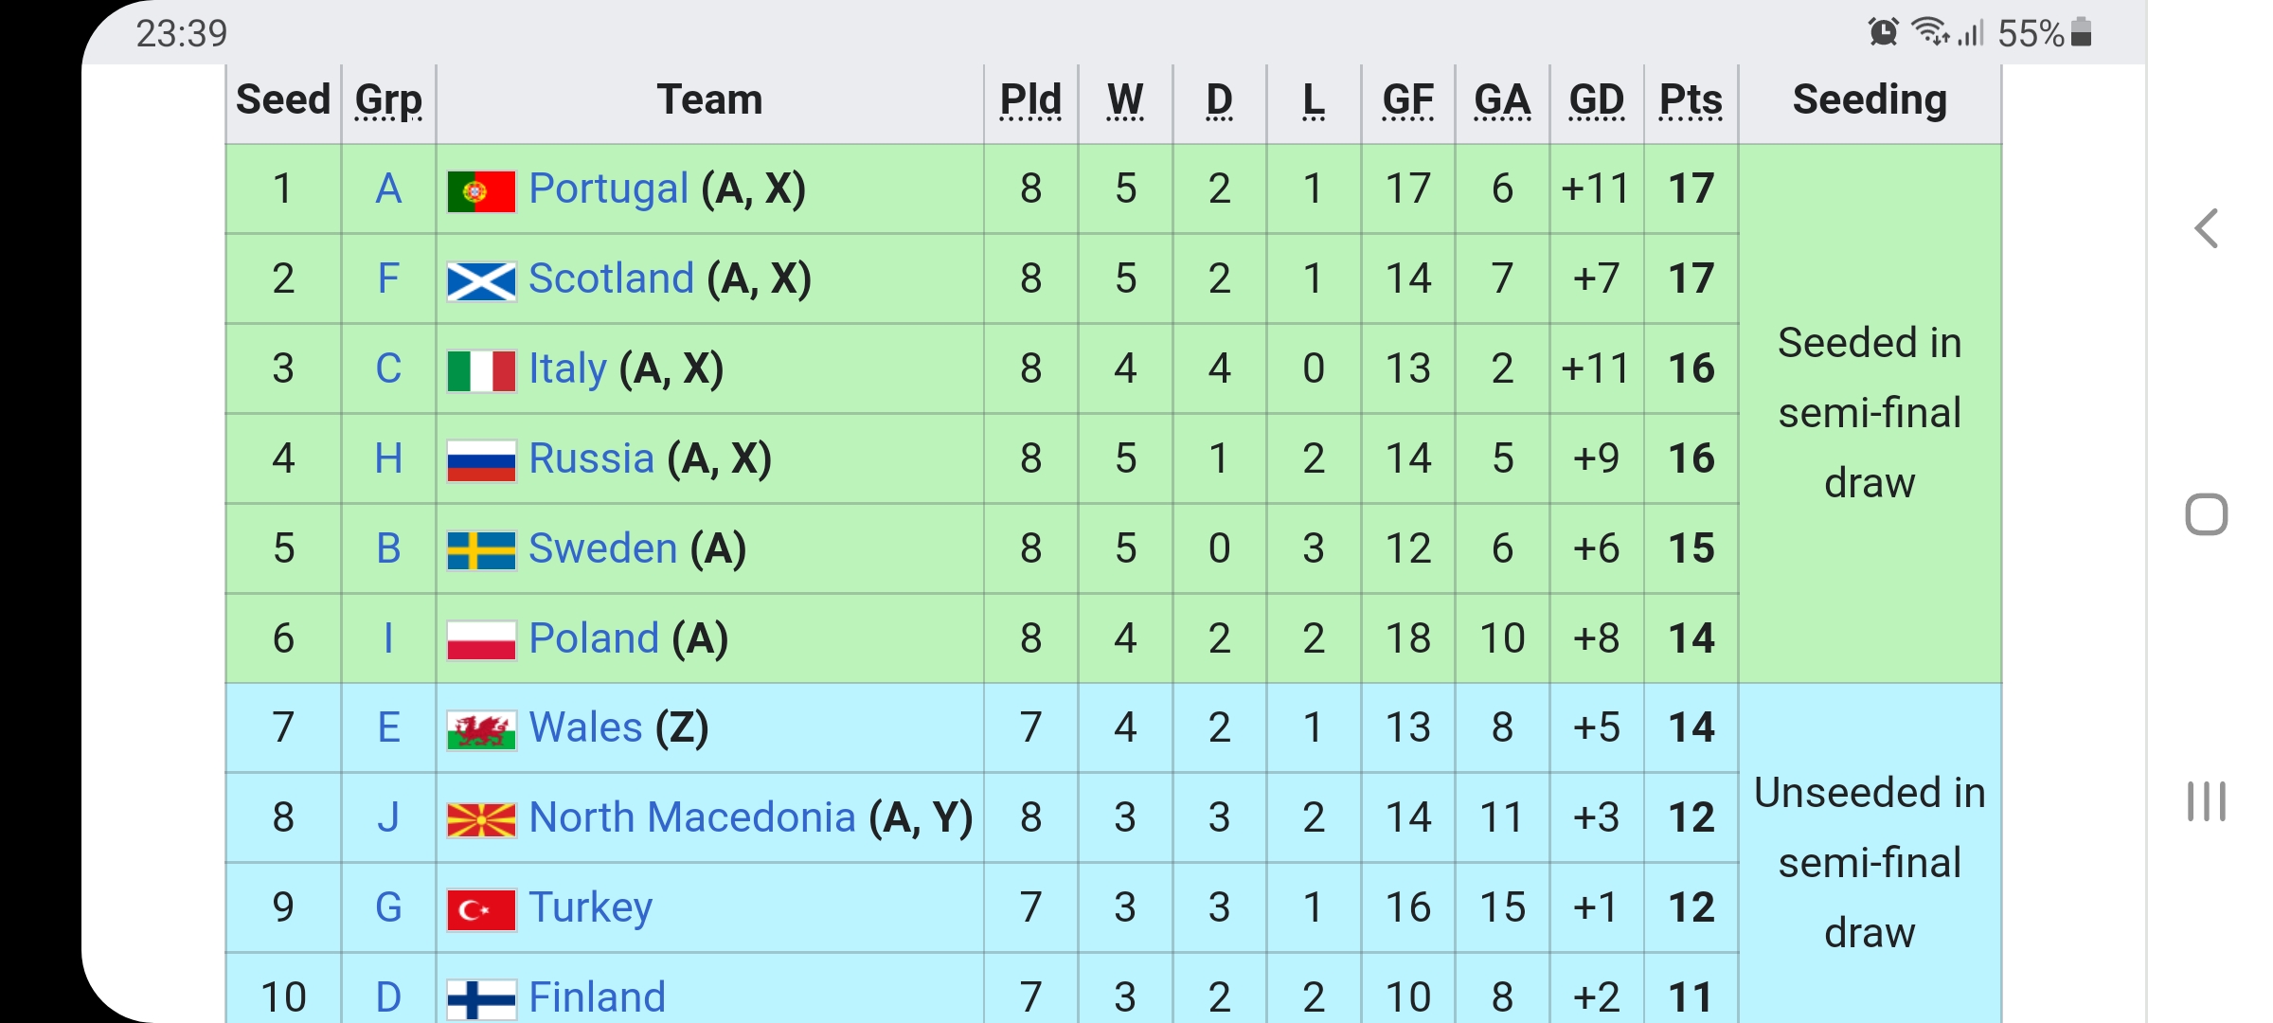Click the Pts column header abbreviation

coord(1691,99)
